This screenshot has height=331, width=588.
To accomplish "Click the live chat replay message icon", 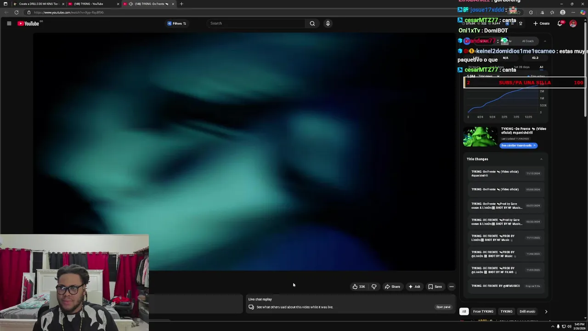I will [251, 307].
